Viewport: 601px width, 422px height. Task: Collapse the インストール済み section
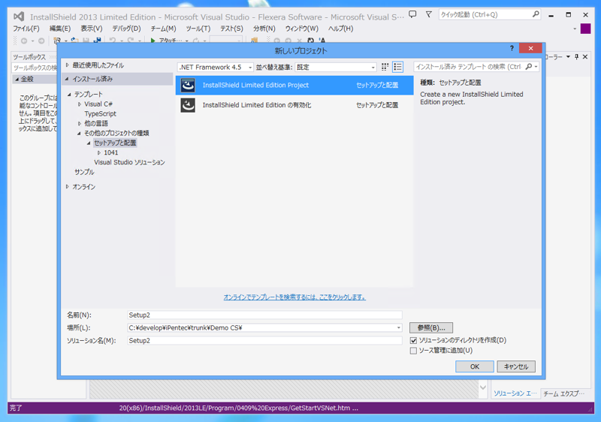[67, 79]
